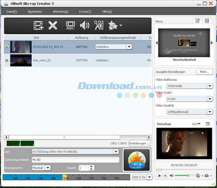Open the Hilfe menu
Viewport: 217px width, 188px height.
(107, 12)
